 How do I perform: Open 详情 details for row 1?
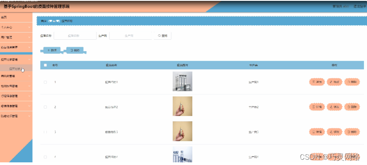[317, 82]
